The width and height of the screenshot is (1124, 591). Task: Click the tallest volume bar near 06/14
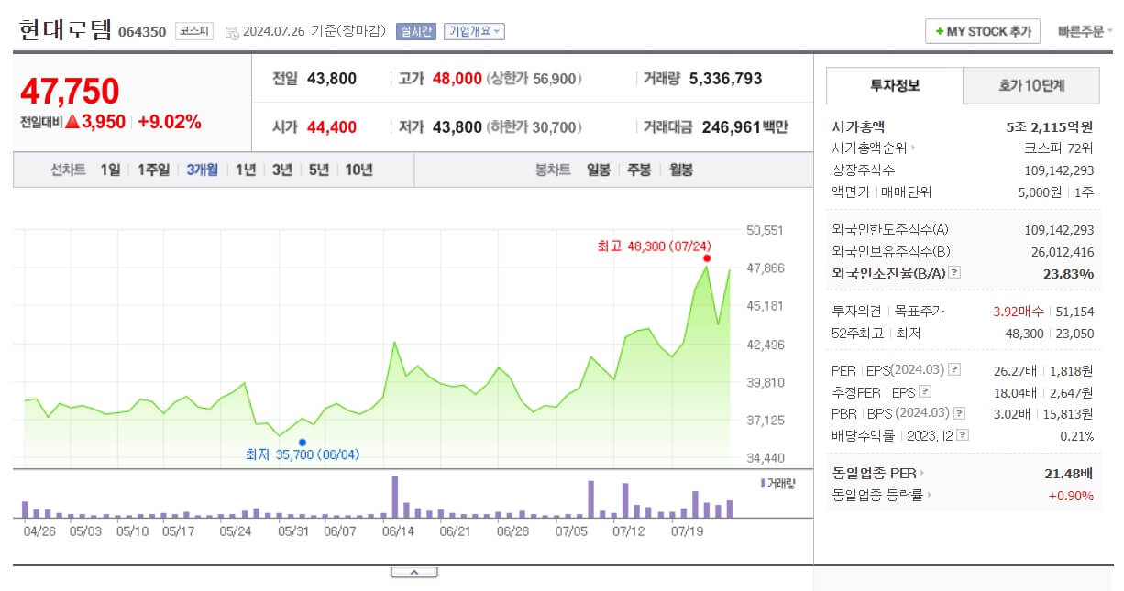pos(395,497)
